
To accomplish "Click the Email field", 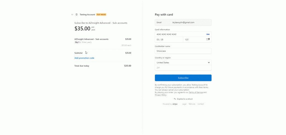I will 183,22.
